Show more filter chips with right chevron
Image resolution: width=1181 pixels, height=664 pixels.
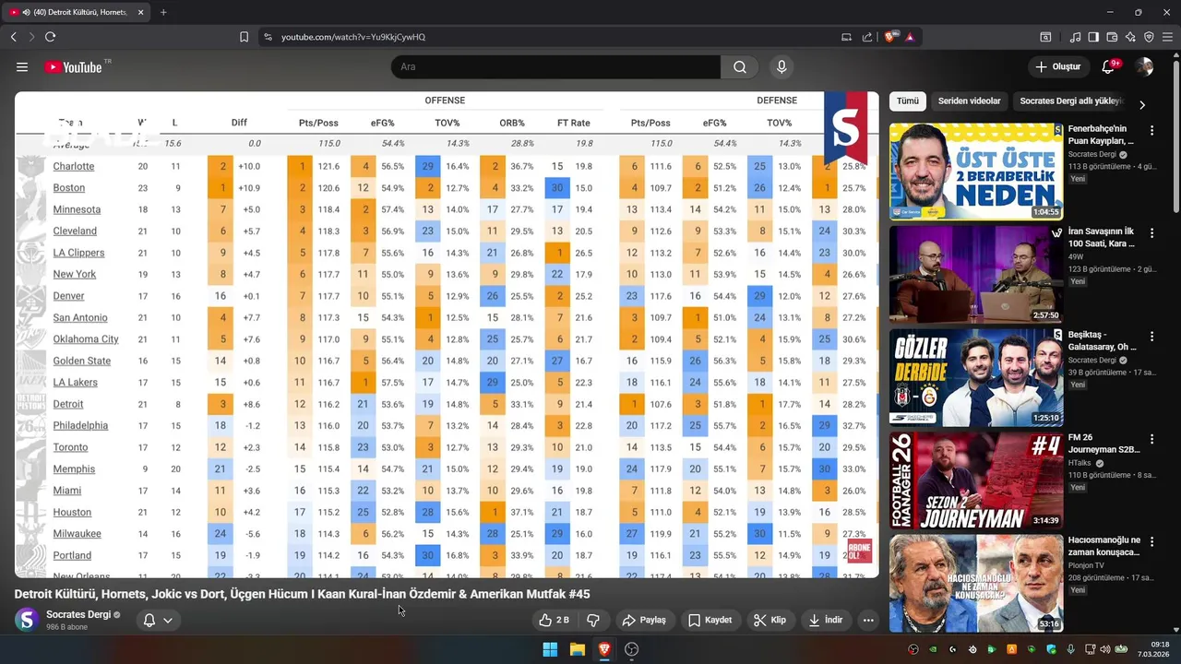pyautogui.click(x=1142, y=104)
